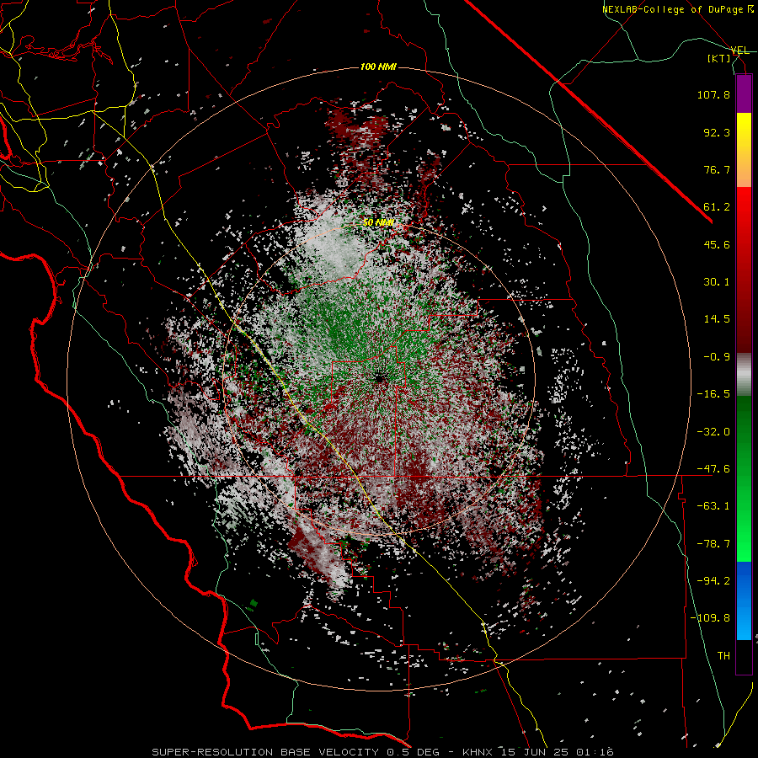This screenshot has width=758, height=758.
Task: Click the gray near-zero segment of color bar
Action: 744,375
